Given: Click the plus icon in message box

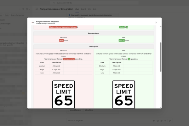Looking at the screenshot, I should [165, 121].
